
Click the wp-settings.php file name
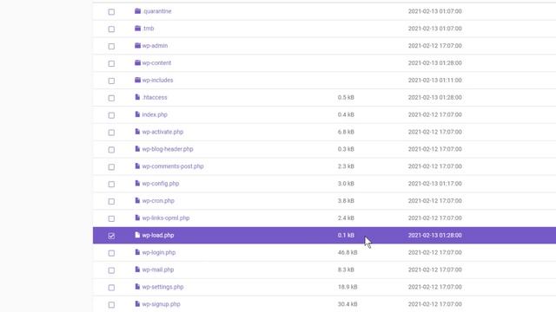click(x=162, y=287)
